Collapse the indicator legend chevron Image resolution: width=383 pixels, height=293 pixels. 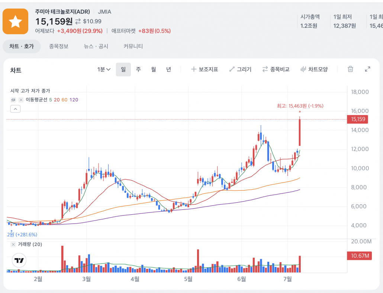(x=15, y=109)
